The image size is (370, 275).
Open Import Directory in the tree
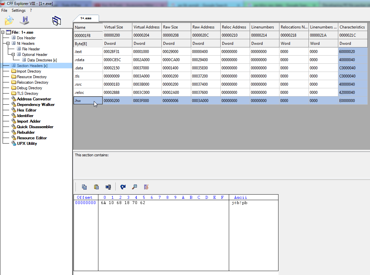pos(29,71)
